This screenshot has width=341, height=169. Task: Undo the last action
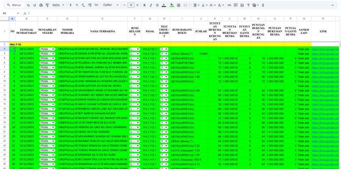click(x=28, y=5)
